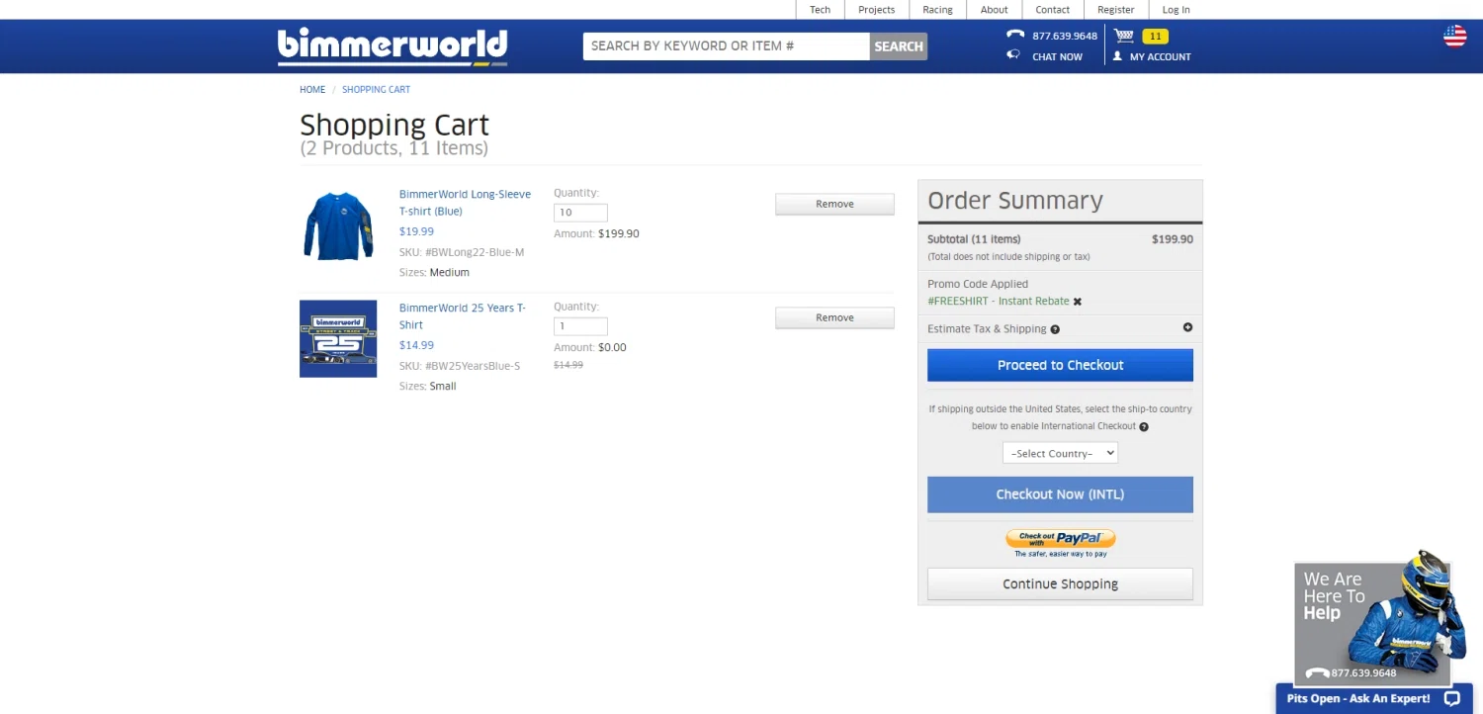Focus the keyword or item search field
Viewport: 1483px width, 714px height.
(x=727, y=46)
